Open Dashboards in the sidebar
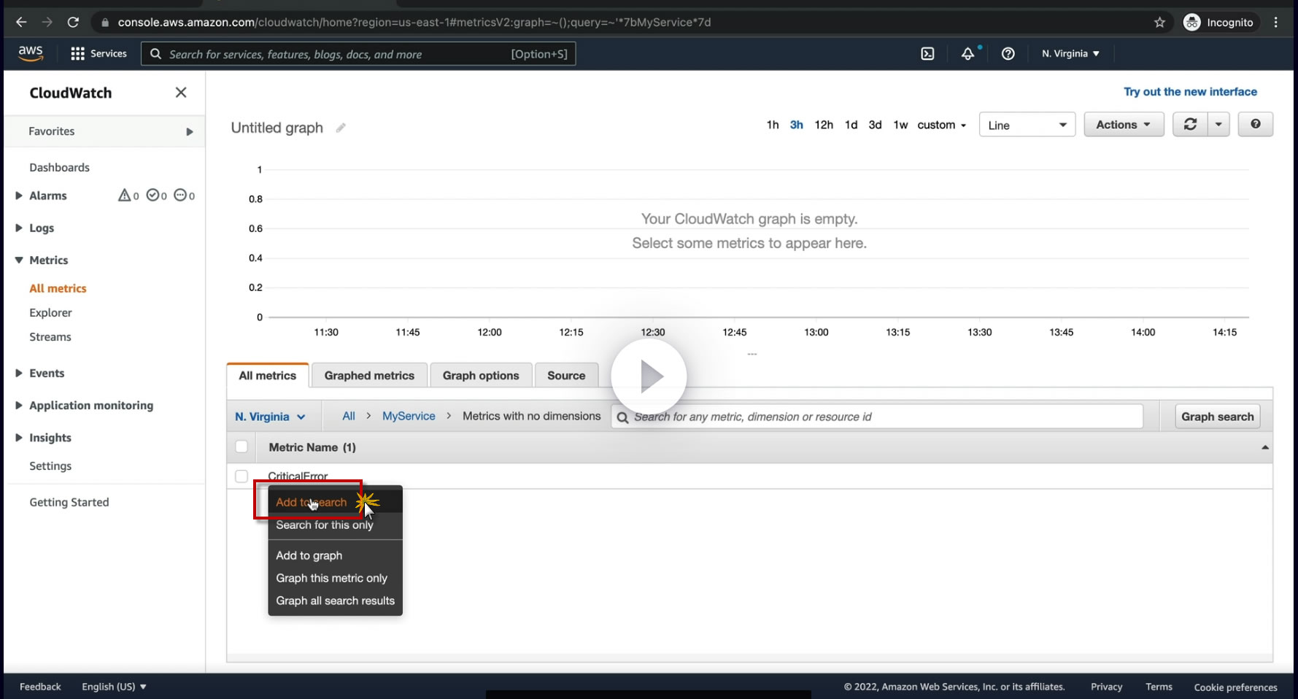 tap(60, 167)
